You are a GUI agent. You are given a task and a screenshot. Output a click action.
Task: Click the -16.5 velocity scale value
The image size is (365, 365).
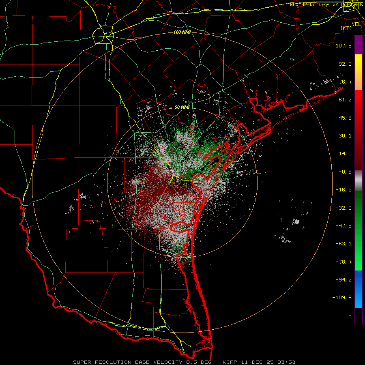(344, 190)
